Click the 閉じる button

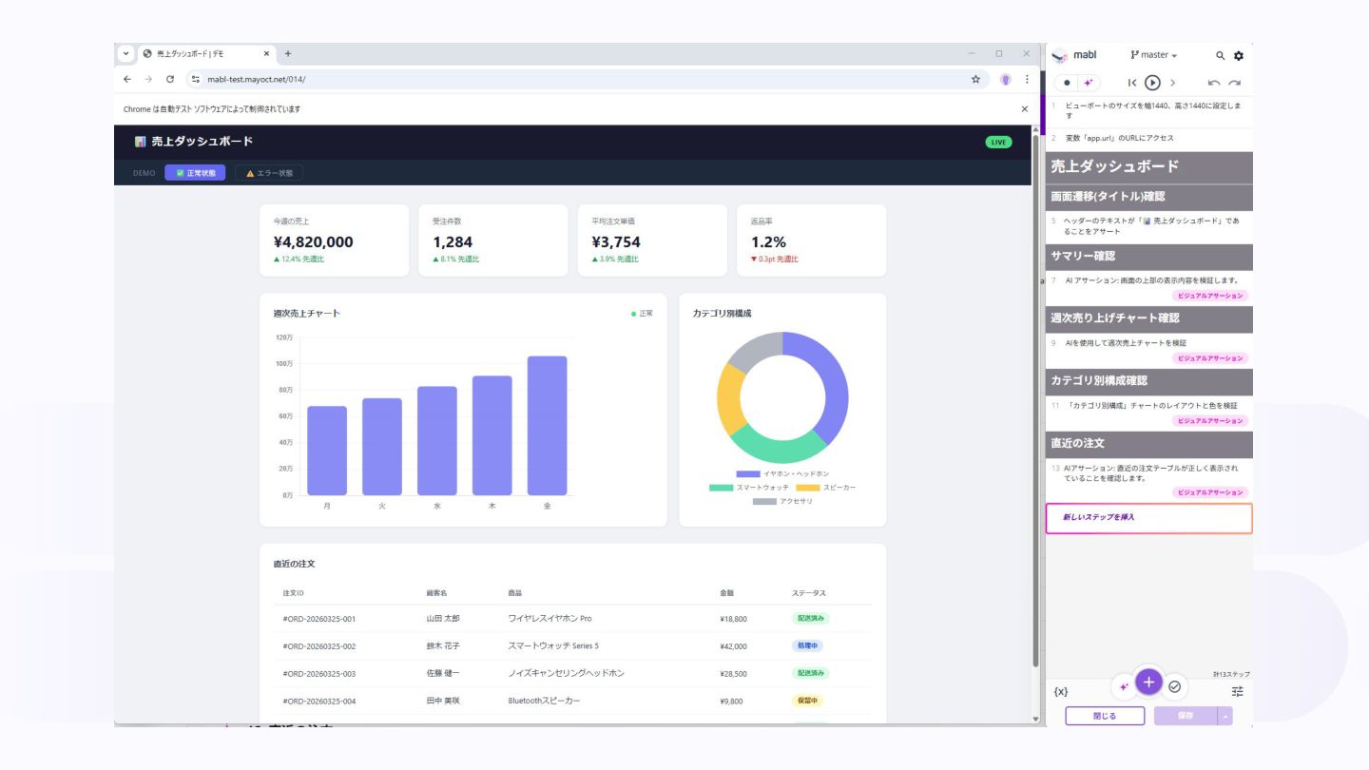point(1105,716)
